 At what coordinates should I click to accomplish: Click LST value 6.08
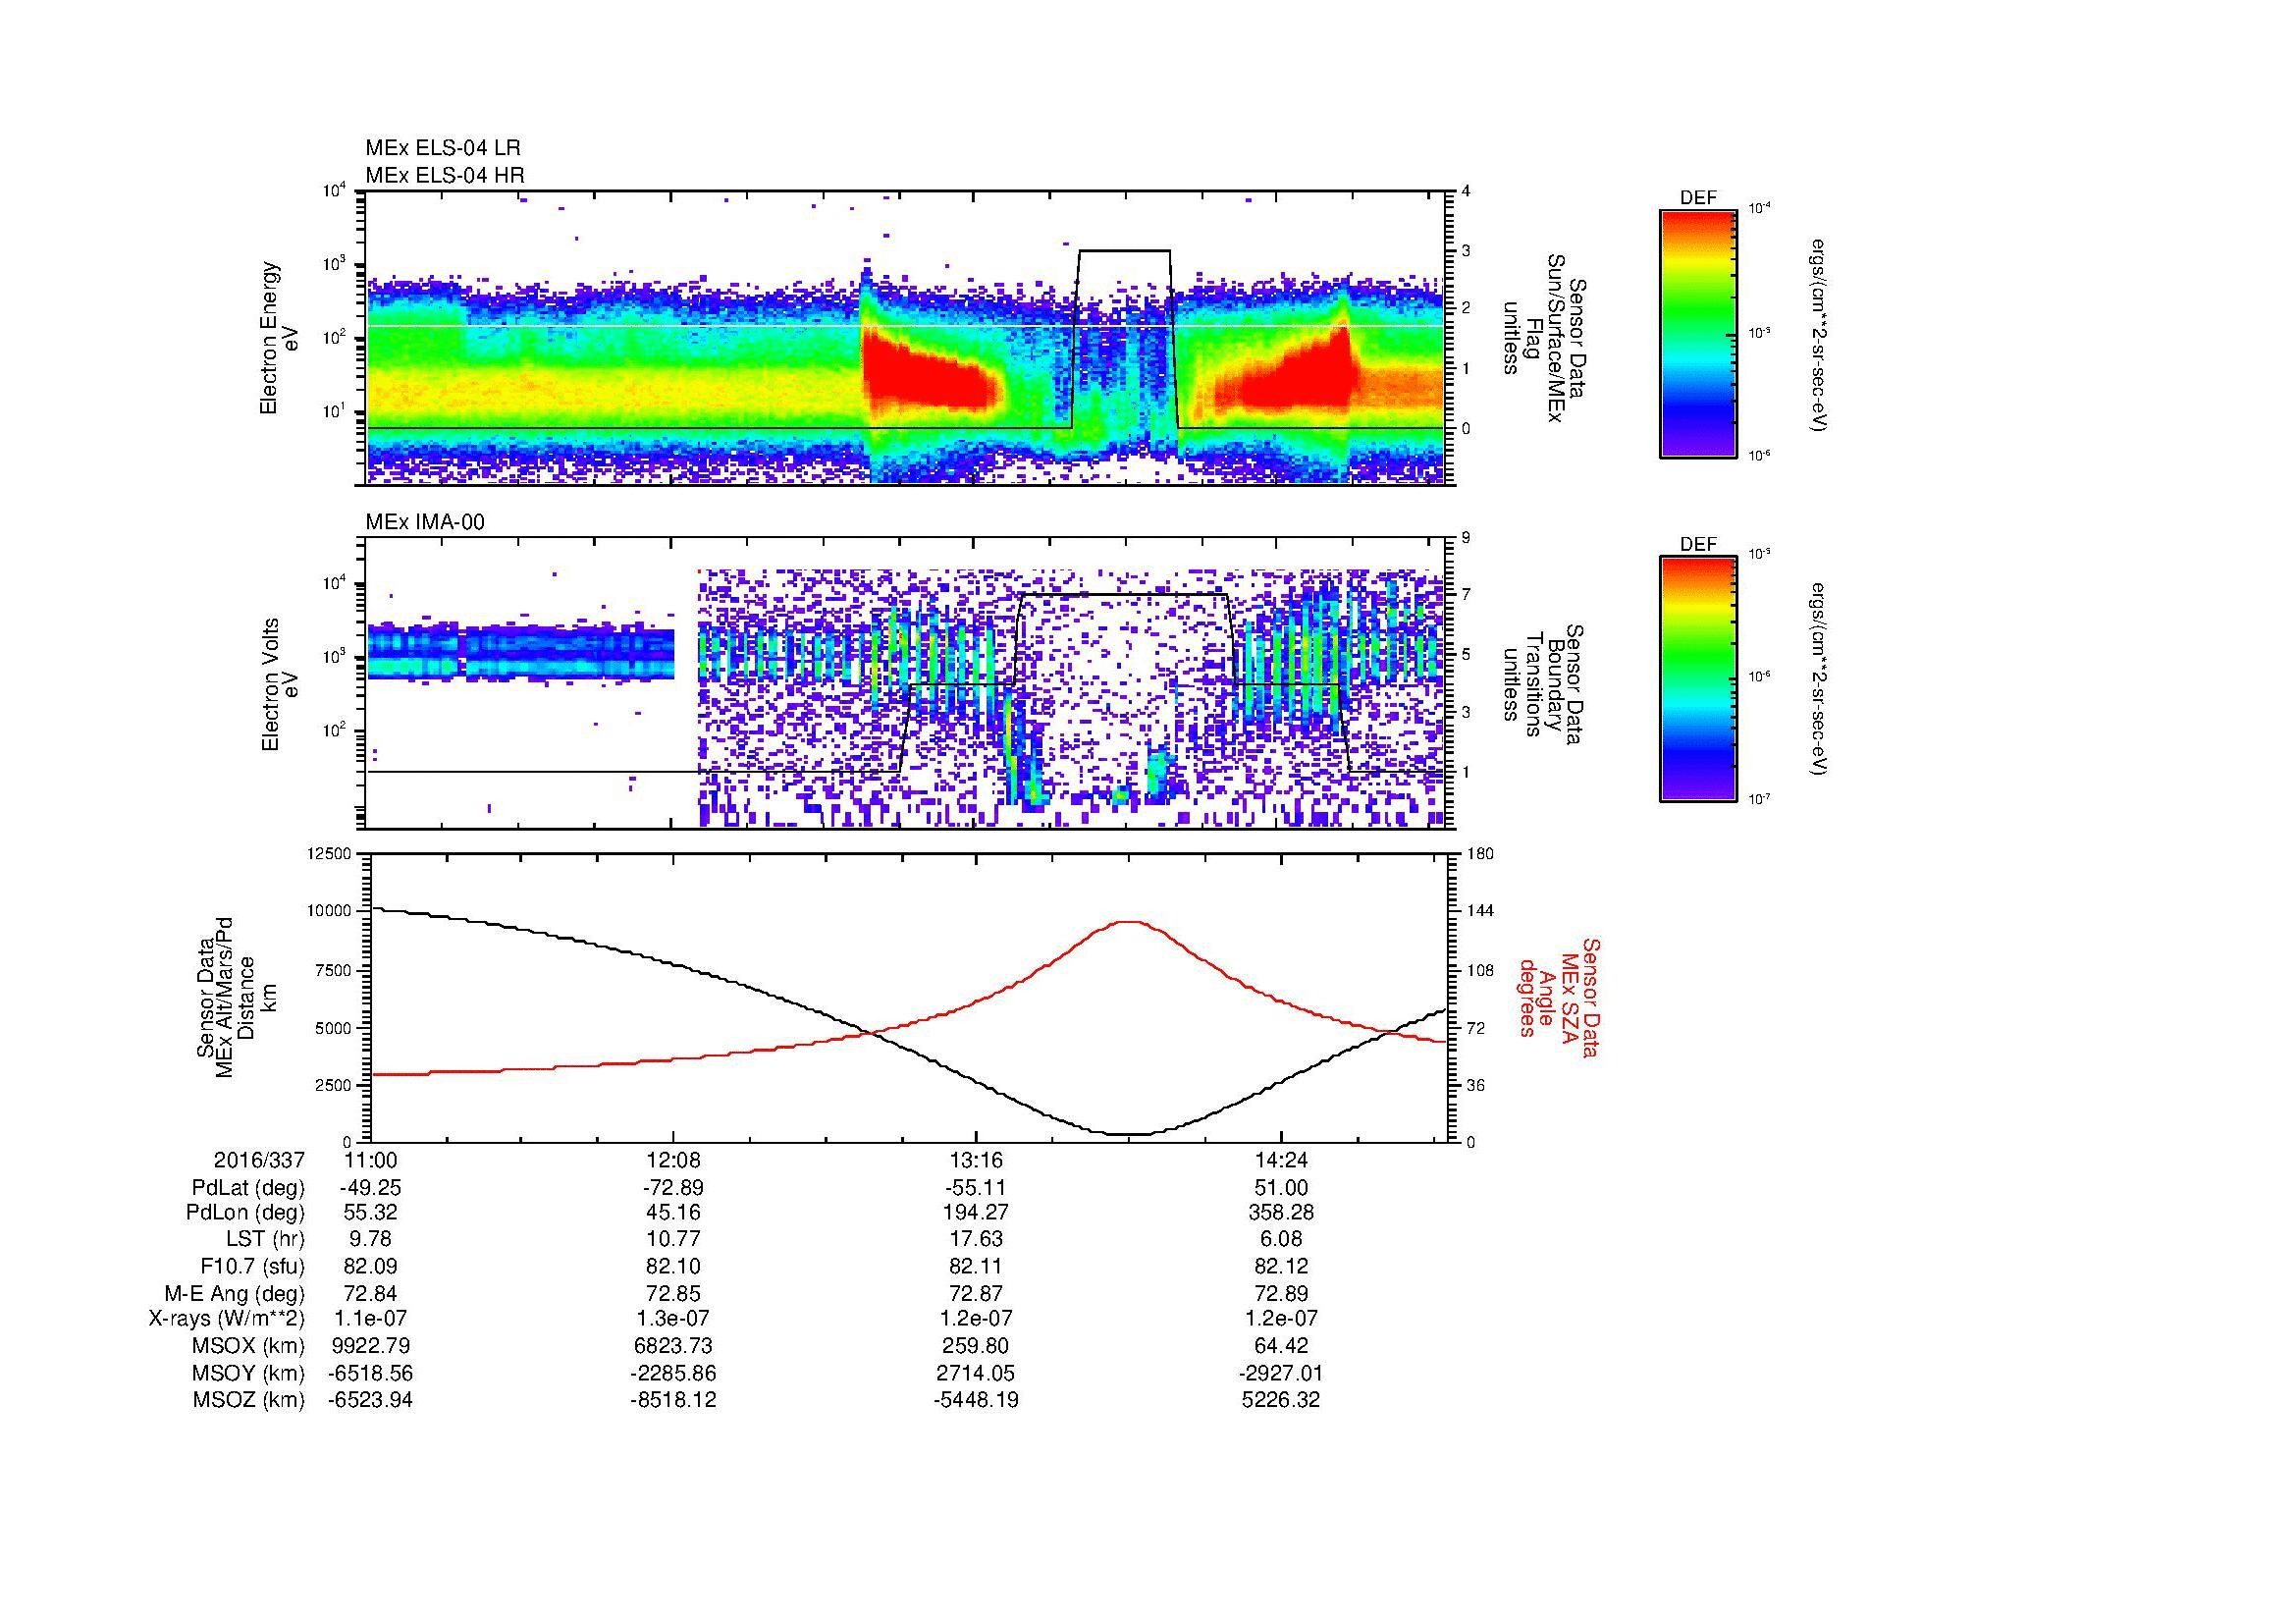[1281, 1239]
